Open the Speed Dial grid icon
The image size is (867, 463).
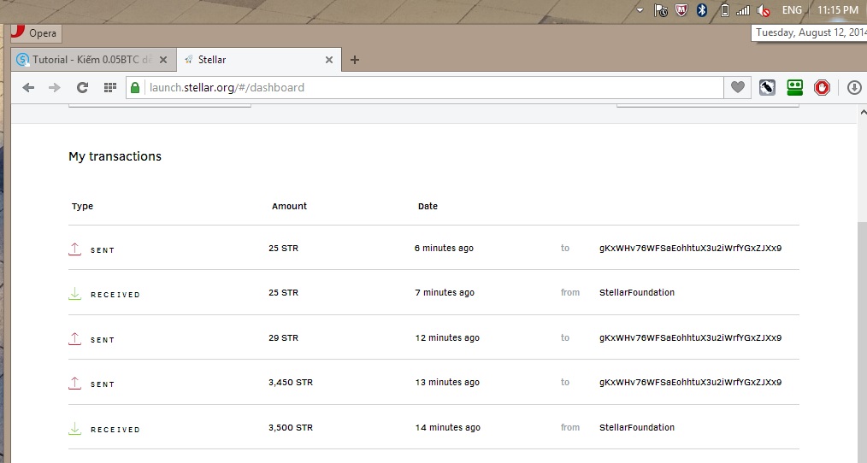(x=109, y=87)
